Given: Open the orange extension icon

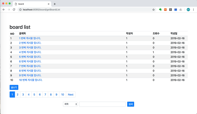Looking at the screenshot, I should (165, 10).
